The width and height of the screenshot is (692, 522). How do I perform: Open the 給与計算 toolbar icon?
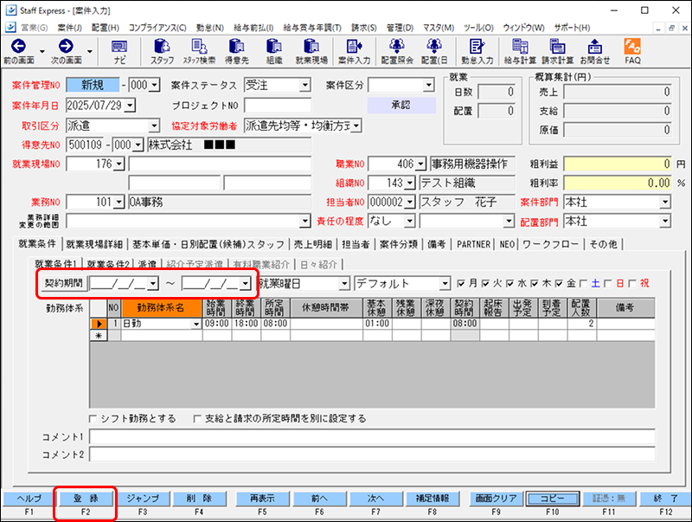520,51
